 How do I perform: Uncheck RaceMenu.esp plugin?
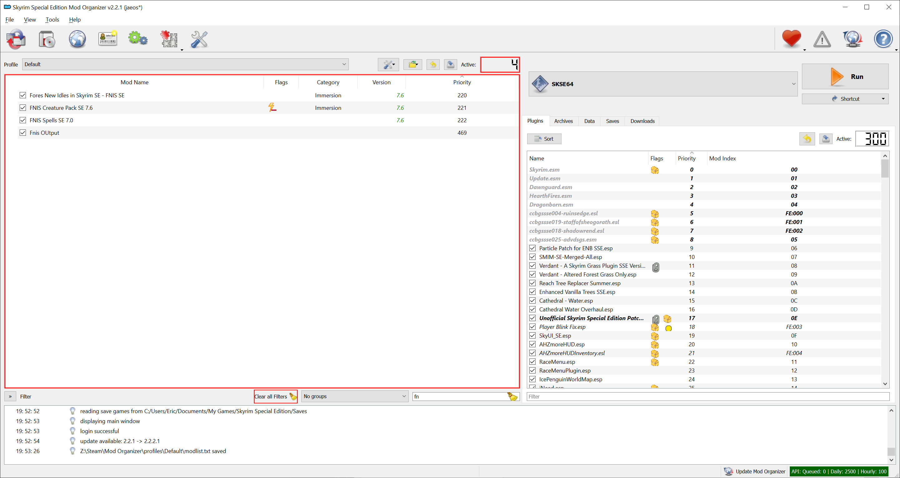[532, 362]
